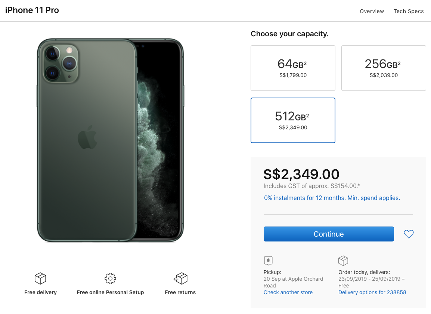The height and width of the screenshot is (314, 431).
Task: Open the 0% instalments details link
Action: (332, 198)
